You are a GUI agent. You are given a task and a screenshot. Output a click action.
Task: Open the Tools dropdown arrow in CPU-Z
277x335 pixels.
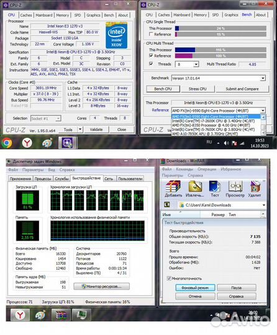pyautogui.click(x=80, y=129)
